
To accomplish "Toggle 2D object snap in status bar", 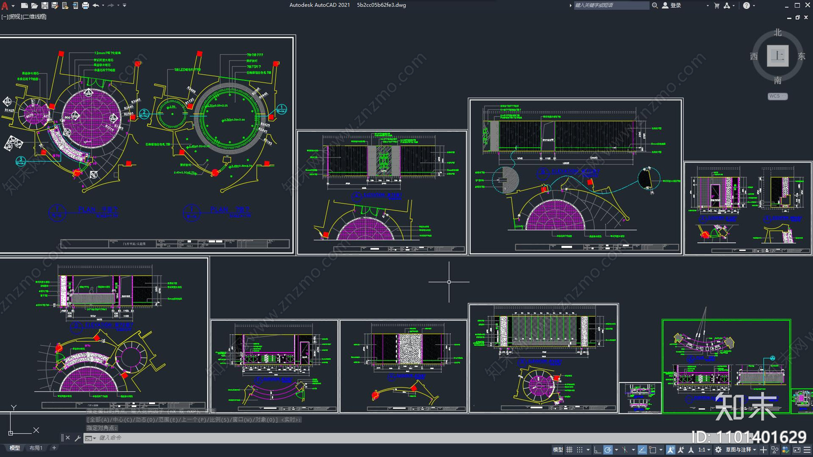I will coord(652,450).
